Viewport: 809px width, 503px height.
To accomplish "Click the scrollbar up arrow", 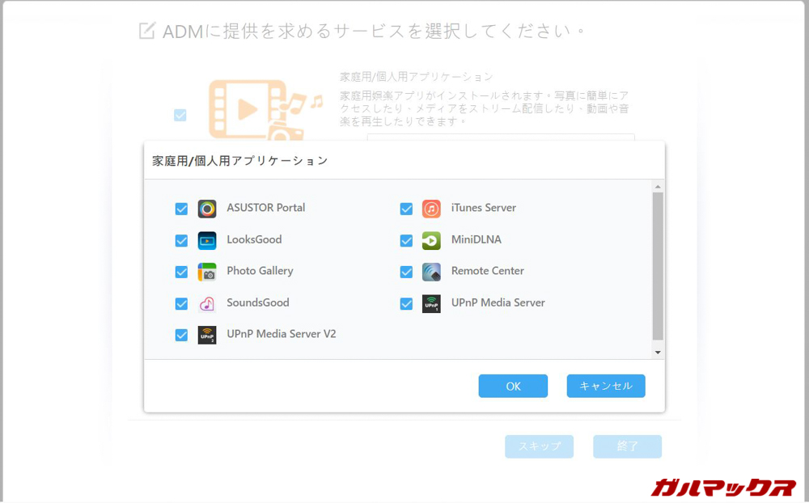I will (x=658, y=187).
